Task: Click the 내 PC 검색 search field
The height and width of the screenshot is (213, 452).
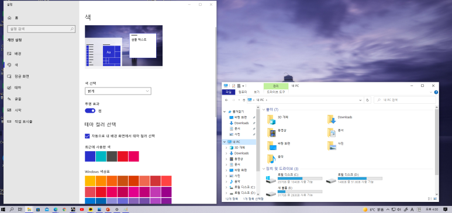Action: [x=405, y=100]
